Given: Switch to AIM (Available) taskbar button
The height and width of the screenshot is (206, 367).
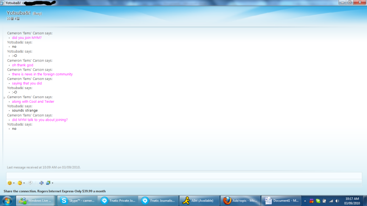Looking at the screenshot, I should [x=199, y=200].
